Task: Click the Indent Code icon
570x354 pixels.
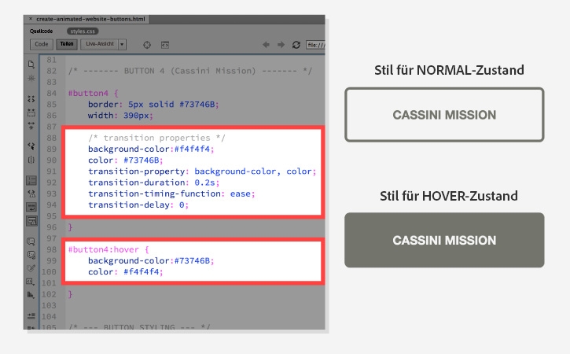Action: click(x=31, y=315)
